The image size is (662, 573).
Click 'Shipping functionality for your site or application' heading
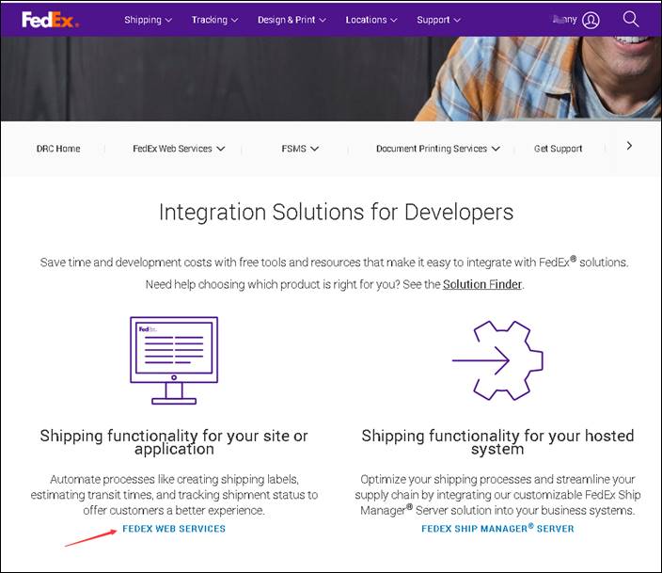(174, 442)
